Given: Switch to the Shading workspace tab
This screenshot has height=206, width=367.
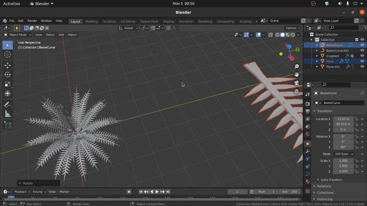Looking at the screenshot, I should click(168, 22).
